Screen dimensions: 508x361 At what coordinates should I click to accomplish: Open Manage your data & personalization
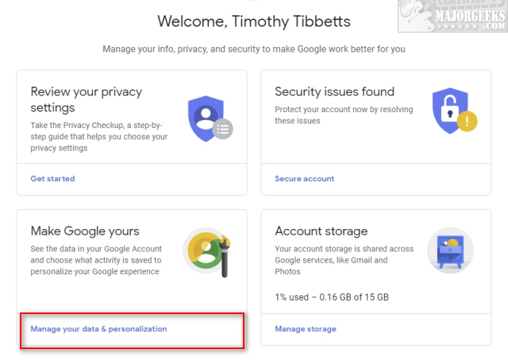coord(98,329)
